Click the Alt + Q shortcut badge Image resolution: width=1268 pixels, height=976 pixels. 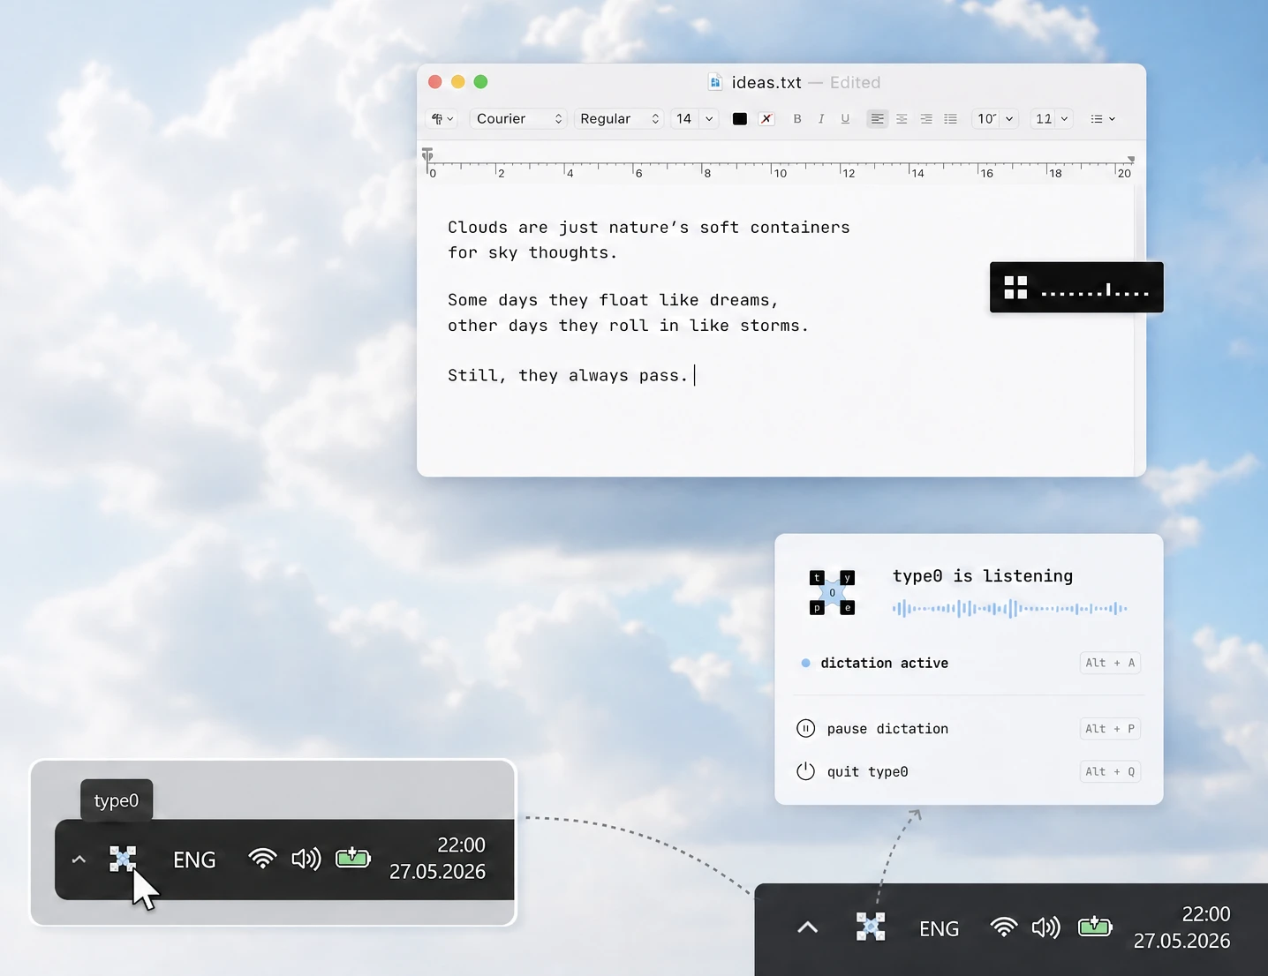click(x=1110, y=771)
